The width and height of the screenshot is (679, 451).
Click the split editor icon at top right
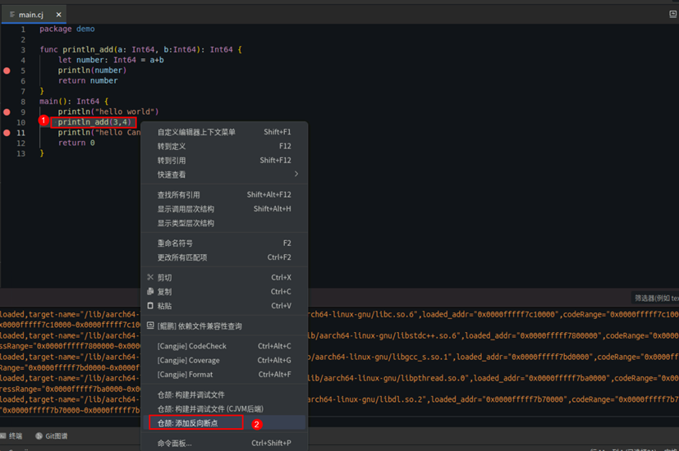click(673, 14)
